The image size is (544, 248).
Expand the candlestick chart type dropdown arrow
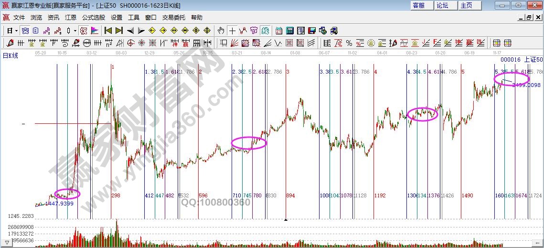75,31
